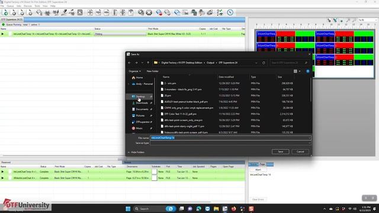Open the Windows Start menu
The height and width of the screenshot is (213, 379).
coord(128,209)
